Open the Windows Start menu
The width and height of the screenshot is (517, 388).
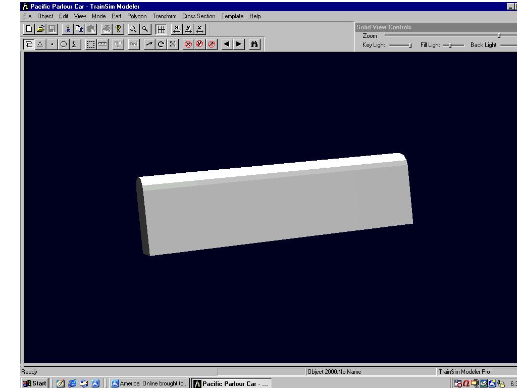(x=35, y=383)
